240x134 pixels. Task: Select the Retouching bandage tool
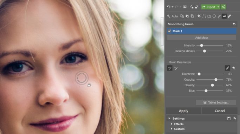pos(229,16)
